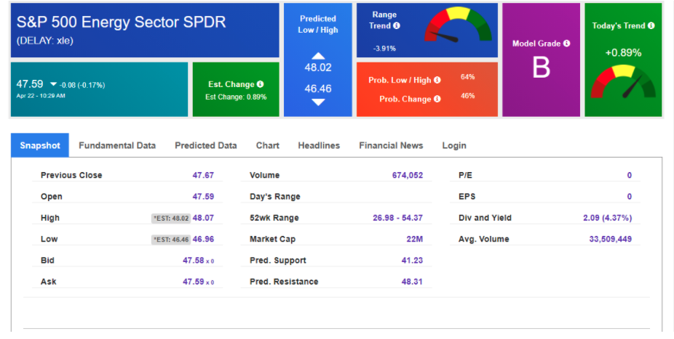The image size is (674, 339).
Task: Click the Range Trend value -3.91%
Action: coord(384,49)
